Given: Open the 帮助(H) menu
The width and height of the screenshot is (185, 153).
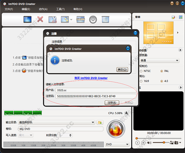Looking at the screenshot, I should click(x=78, y=9).
